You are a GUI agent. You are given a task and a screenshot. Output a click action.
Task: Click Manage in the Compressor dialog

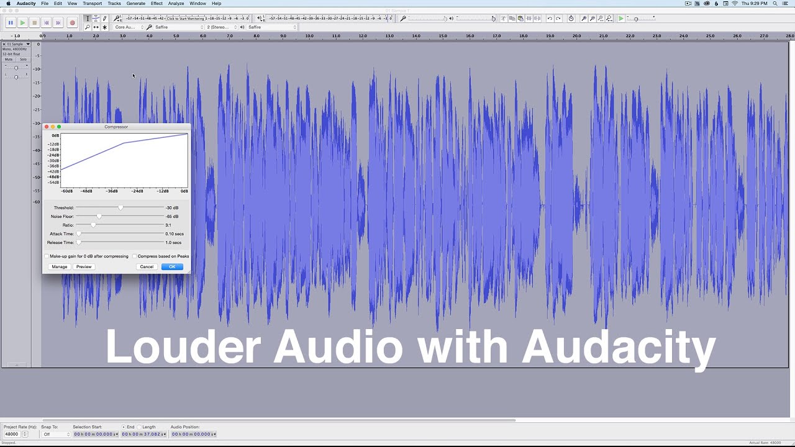coord(60,267)
